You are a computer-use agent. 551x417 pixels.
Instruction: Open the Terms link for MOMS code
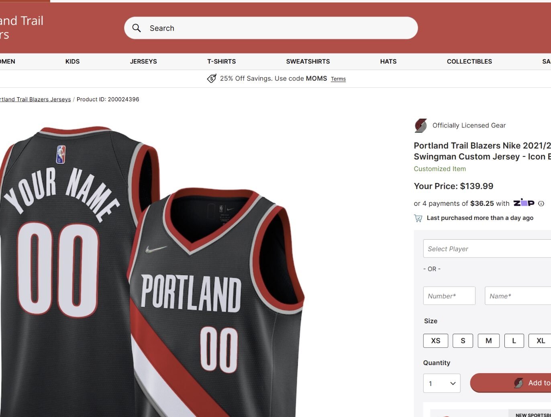pos(338,79)
